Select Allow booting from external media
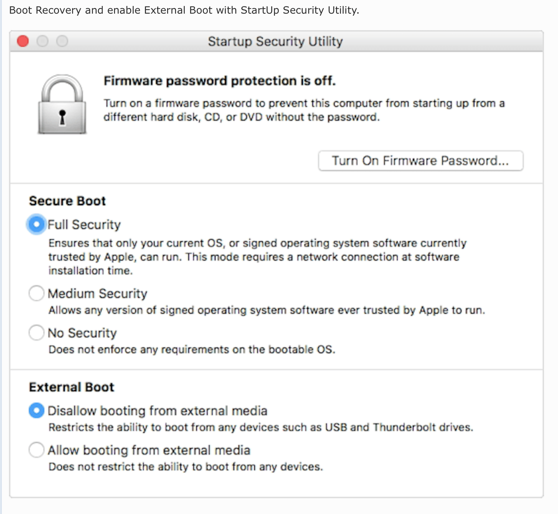 point(36,450)
